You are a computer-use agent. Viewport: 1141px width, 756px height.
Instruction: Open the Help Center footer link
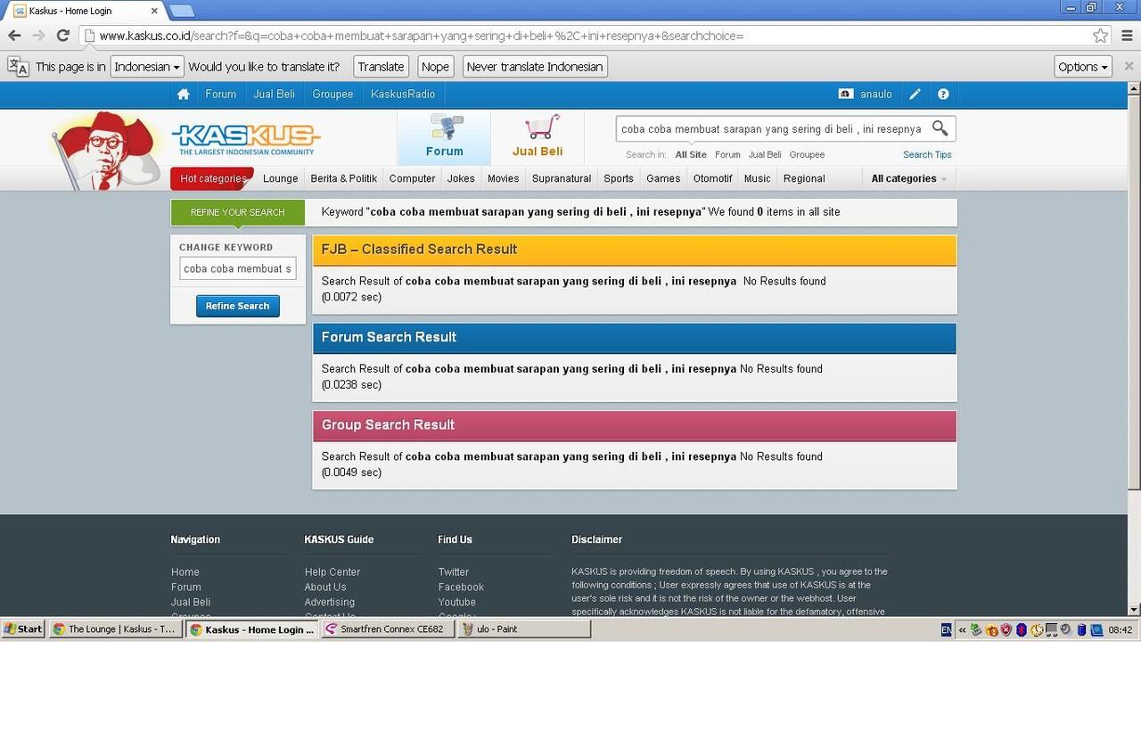click(332, 572)
